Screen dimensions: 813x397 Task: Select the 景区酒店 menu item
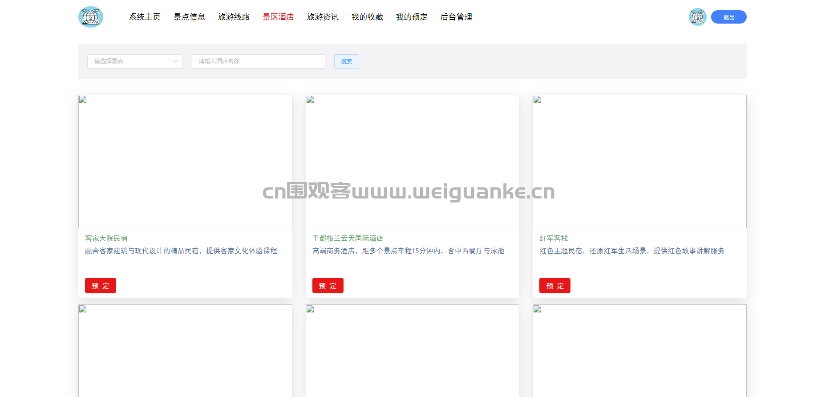278,17
